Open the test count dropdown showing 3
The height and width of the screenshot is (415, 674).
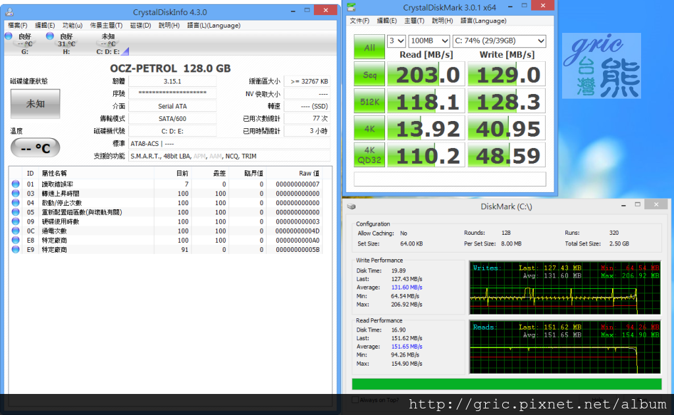click(x=396, y=41)
